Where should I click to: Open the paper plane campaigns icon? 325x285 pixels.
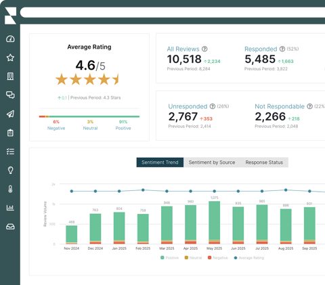click(10, 114)
